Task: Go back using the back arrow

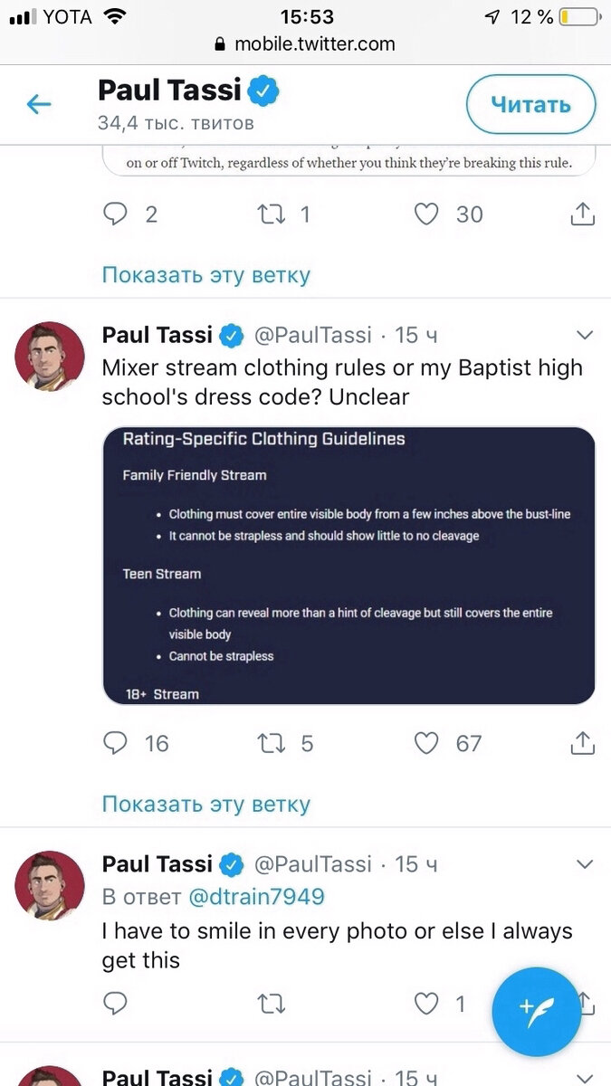Action: (38, 104)
